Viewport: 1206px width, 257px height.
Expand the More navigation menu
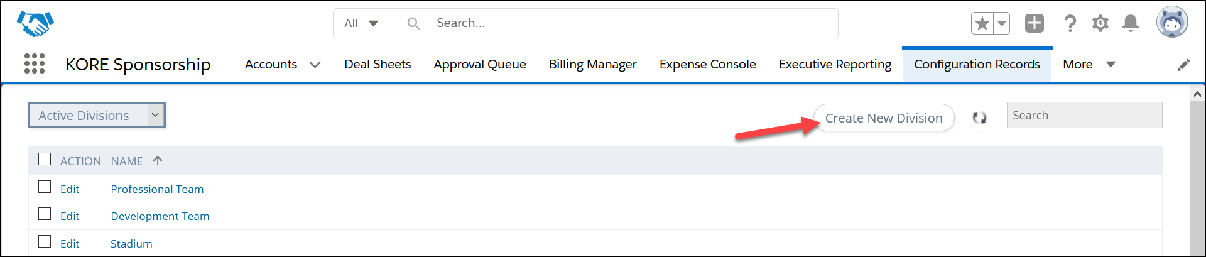tap(1089, 64)
